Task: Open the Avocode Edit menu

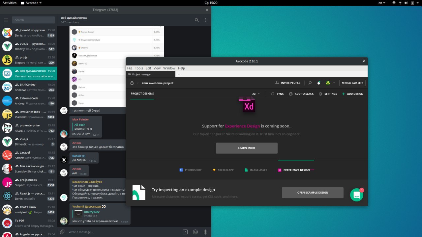Action: point(148,68)
